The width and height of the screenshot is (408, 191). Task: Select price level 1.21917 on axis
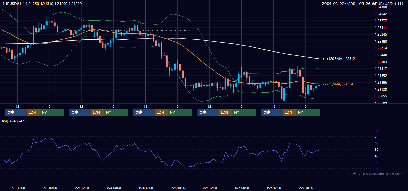(x=381, y=69)
